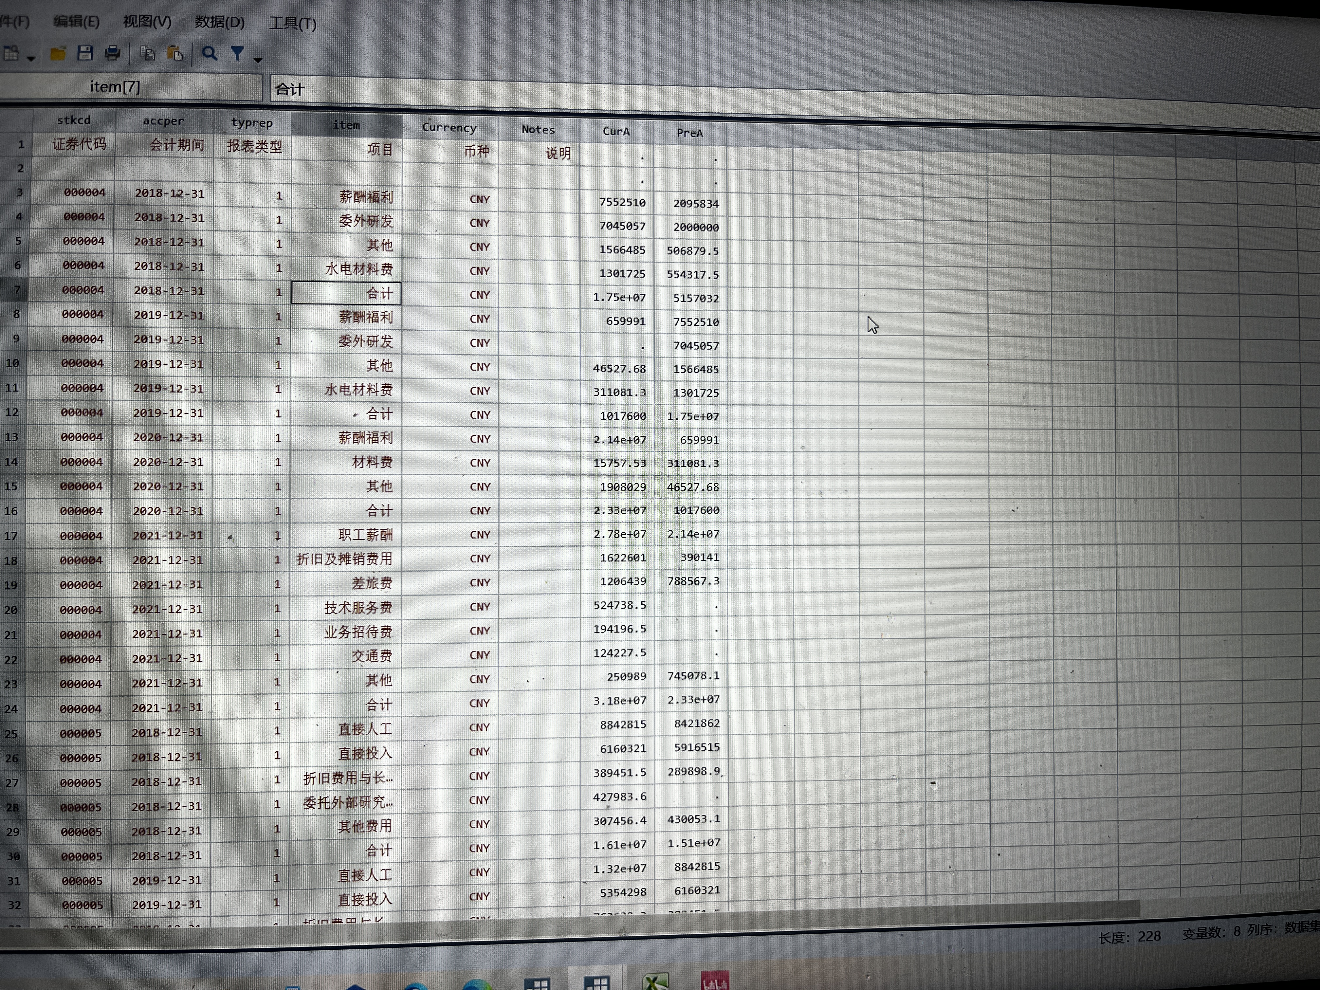Select the CurA column header
This screenshot has width=1320, height=990.
(x=616, y=131)
